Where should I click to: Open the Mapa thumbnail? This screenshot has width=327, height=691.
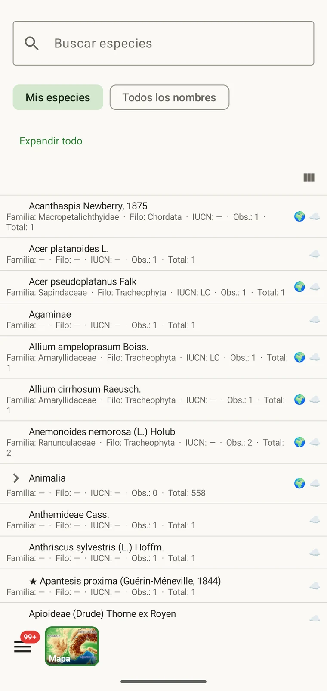tap(72, 646)
